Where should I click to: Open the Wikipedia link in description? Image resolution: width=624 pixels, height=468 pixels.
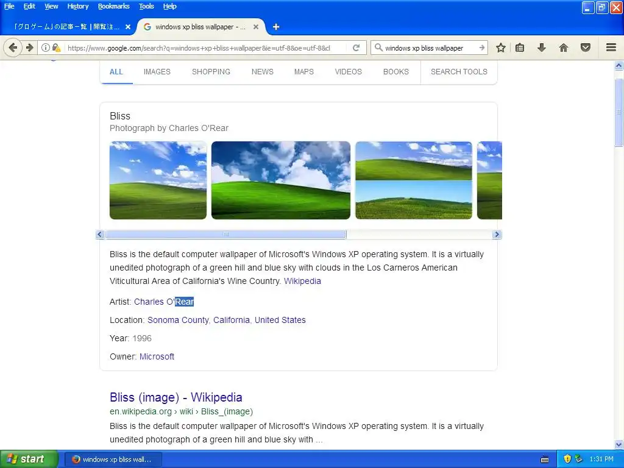(302, 281)
